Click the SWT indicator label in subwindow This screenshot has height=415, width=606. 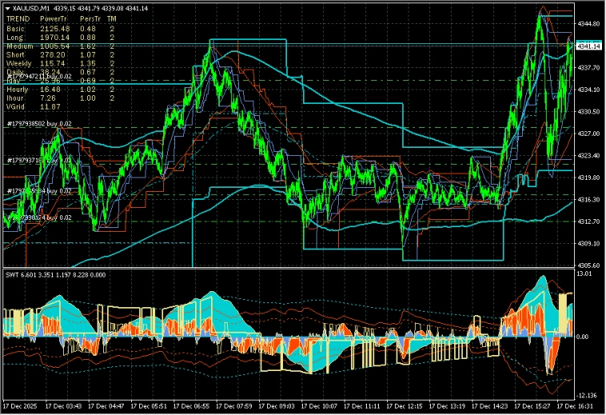coord(11,275)
